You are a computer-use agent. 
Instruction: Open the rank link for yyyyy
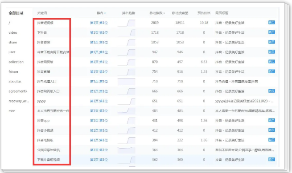(x=99, y=101)
